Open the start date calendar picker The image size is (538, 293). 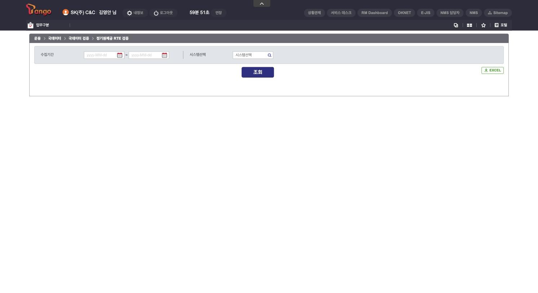[x=120, y=55]
